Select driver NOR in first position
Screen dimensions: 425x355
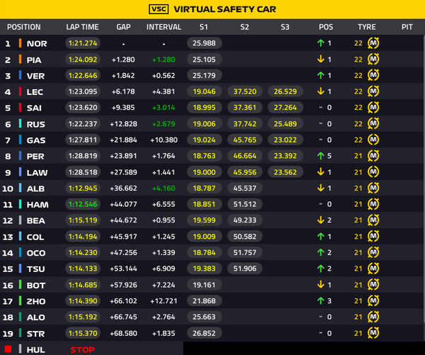[x=37, y=43]
